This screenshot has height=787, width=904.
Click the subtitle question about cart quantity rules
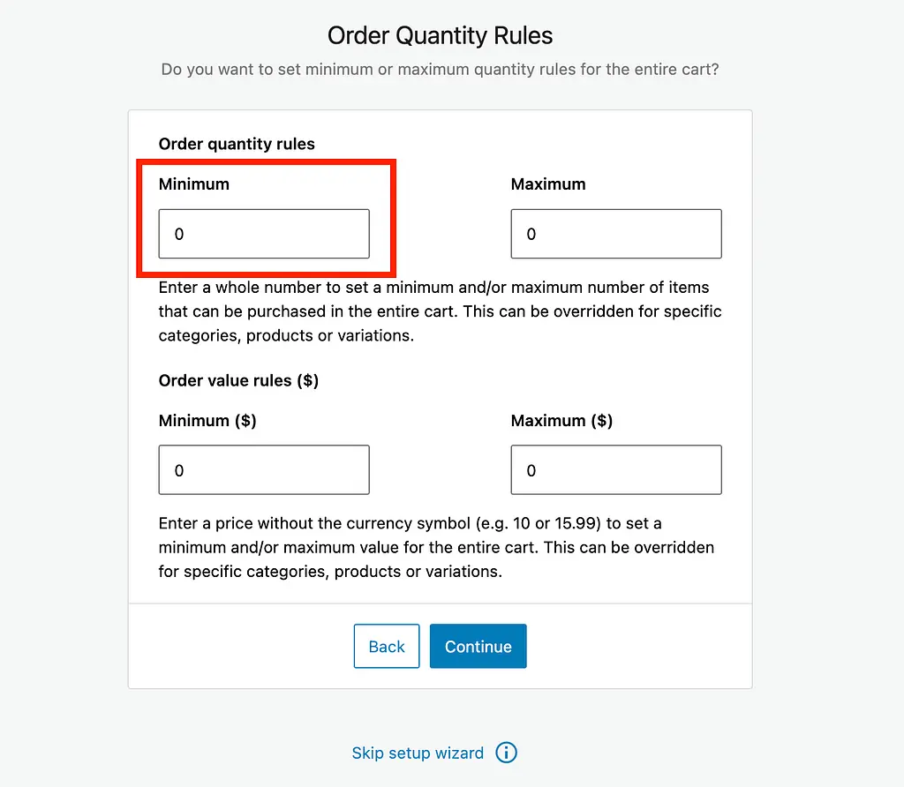pos(440,69)
